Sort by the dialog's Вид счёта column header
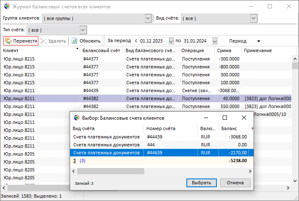299x201 pixels. pos(107,128)
